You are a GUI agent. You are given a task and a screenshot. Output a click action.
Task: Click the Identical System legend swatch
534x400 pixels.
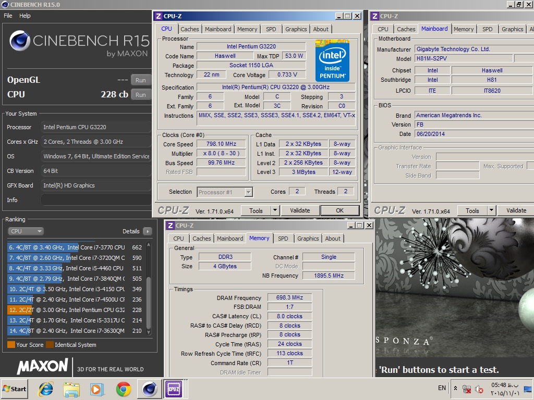[x=50, y=345]
